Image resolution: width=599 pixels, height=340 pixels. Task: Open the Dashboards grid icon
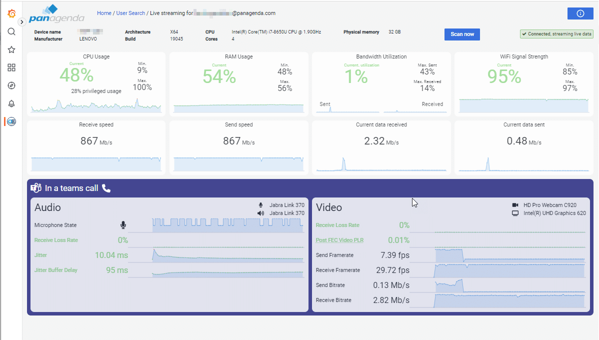(11, 67)
